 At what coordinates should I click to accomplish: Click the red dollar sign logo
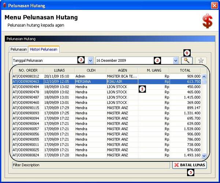(x=208, y=21)
